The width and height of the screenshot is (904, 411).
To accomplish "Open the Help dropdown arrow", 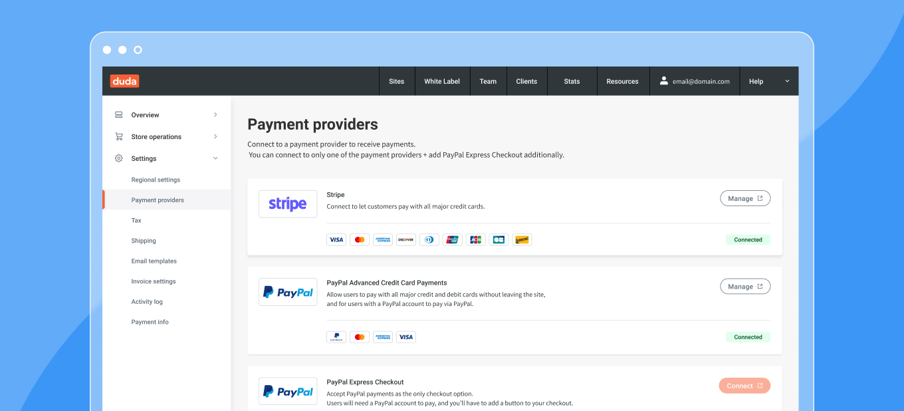I will [x=787, y=81].
